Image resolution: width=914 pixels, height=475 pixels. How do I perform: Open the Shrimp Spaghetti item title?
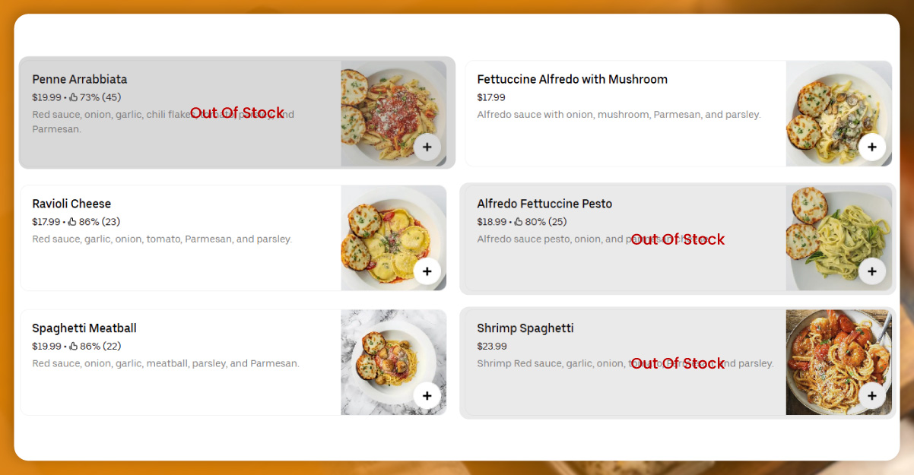[x=525, y=328]
